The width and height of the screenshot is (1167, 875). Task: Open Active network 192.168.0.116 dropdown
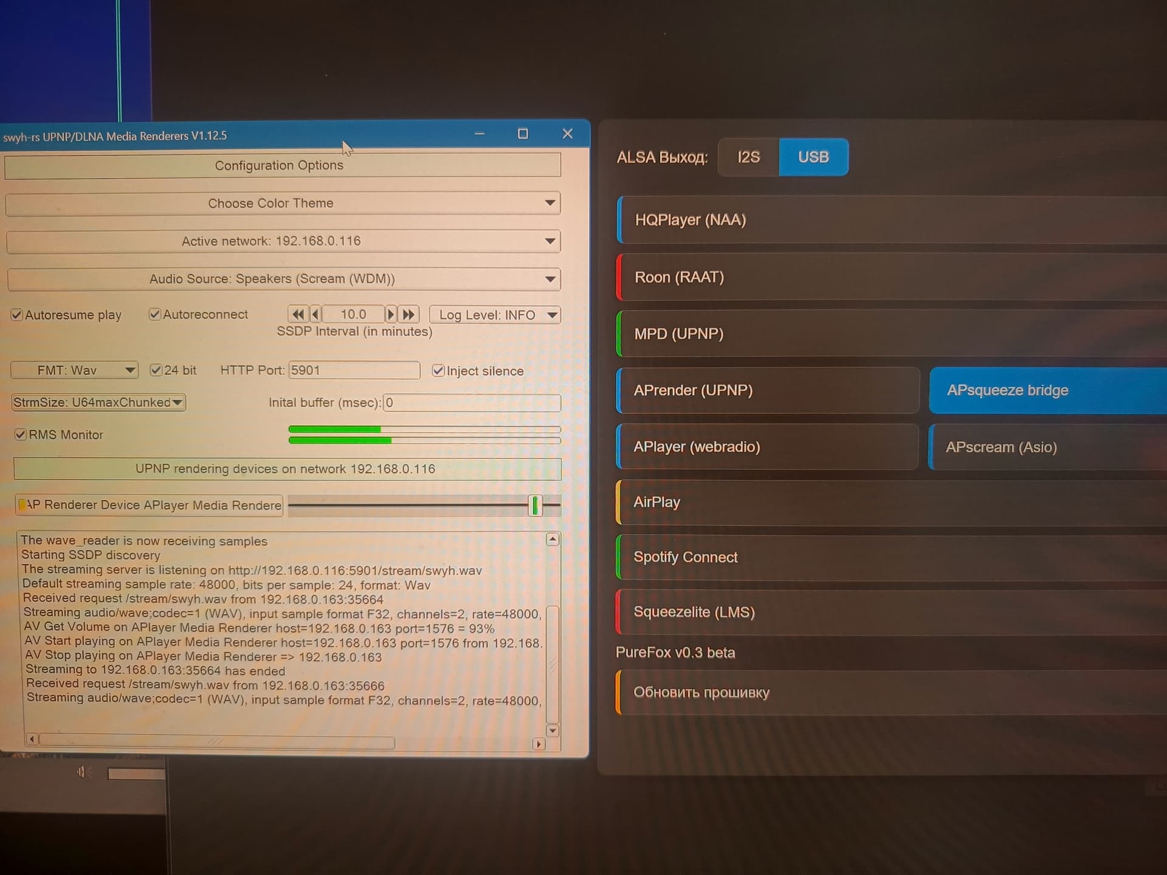283,241
